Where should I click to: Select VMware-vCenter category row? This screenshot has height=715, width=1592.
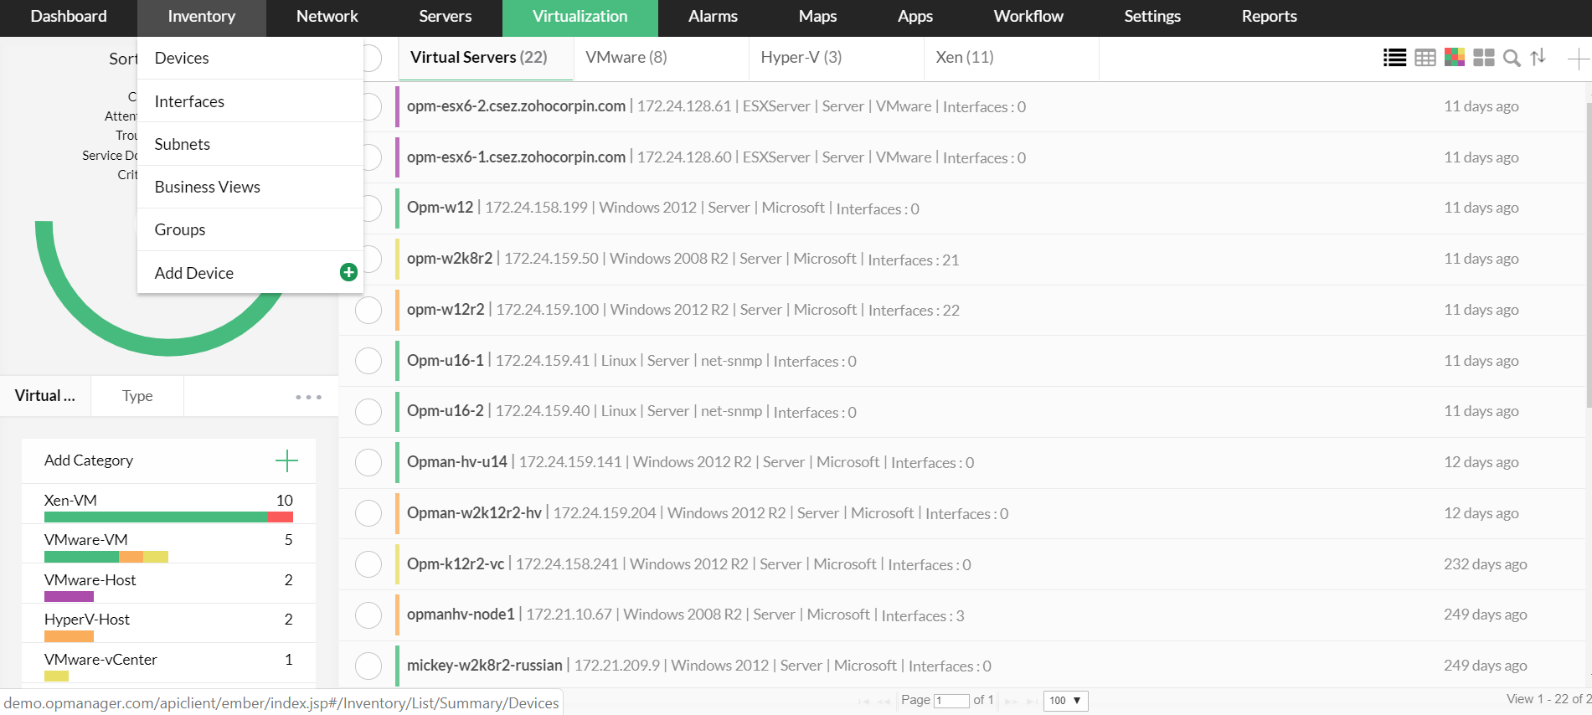click(168, 663)
